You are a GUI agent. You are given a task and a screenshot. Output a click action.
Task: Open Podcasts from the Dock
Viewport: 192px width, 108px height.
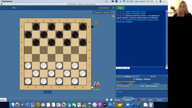[100, 105]
